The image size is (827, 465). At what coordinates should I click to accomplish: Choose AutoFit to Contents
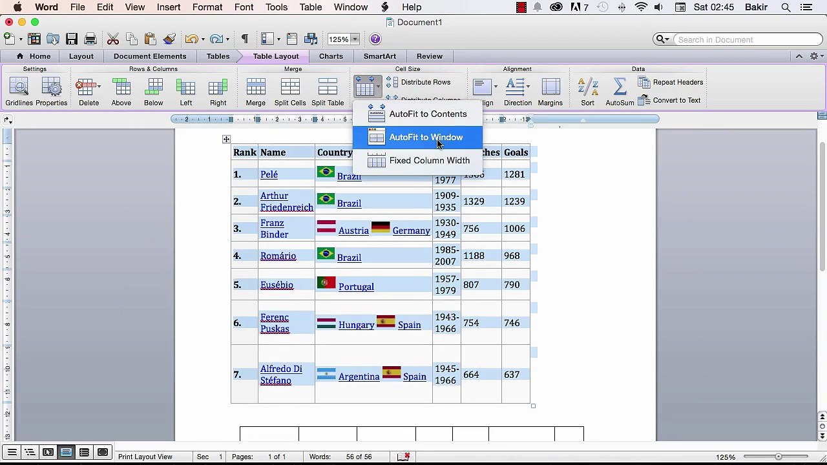pos(417,114)
